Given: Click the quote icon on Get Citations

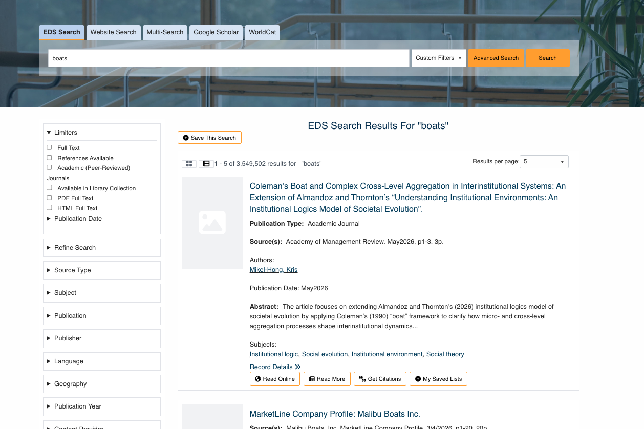Looking at the screenshot, I should pyautogui.click(x=362, y=379).
